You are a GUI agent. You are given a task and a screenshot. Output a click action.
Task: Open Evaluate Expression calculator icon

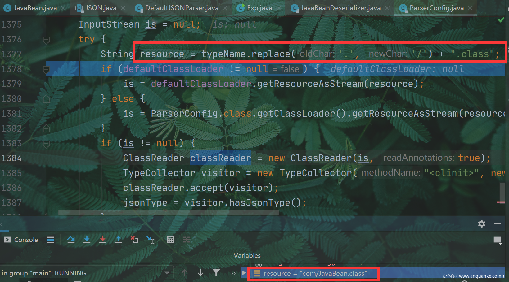click(171, 240)
